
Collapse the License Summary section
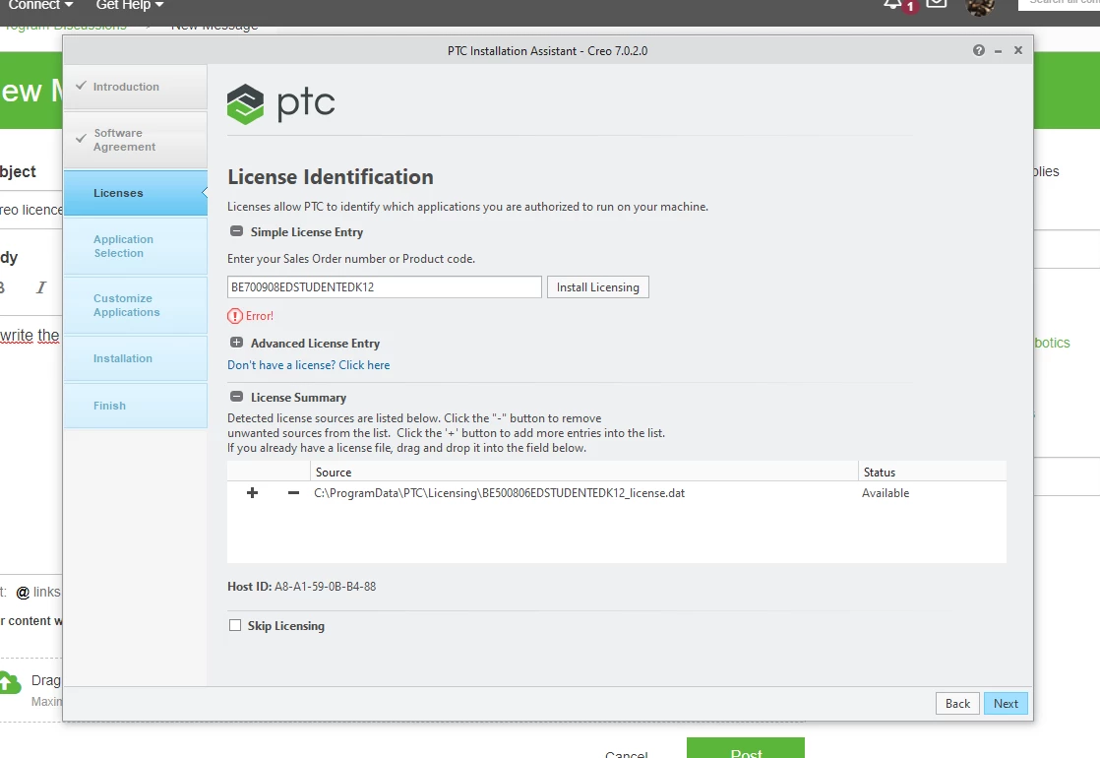[236, 397]
